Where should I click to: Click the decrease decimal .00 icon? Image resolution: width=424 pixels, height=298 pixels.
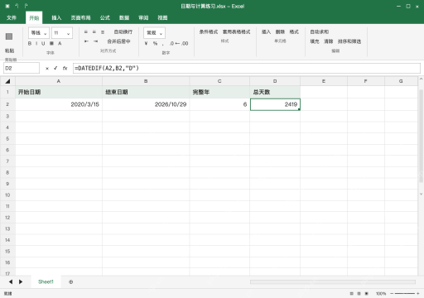[x=185, y=43]
